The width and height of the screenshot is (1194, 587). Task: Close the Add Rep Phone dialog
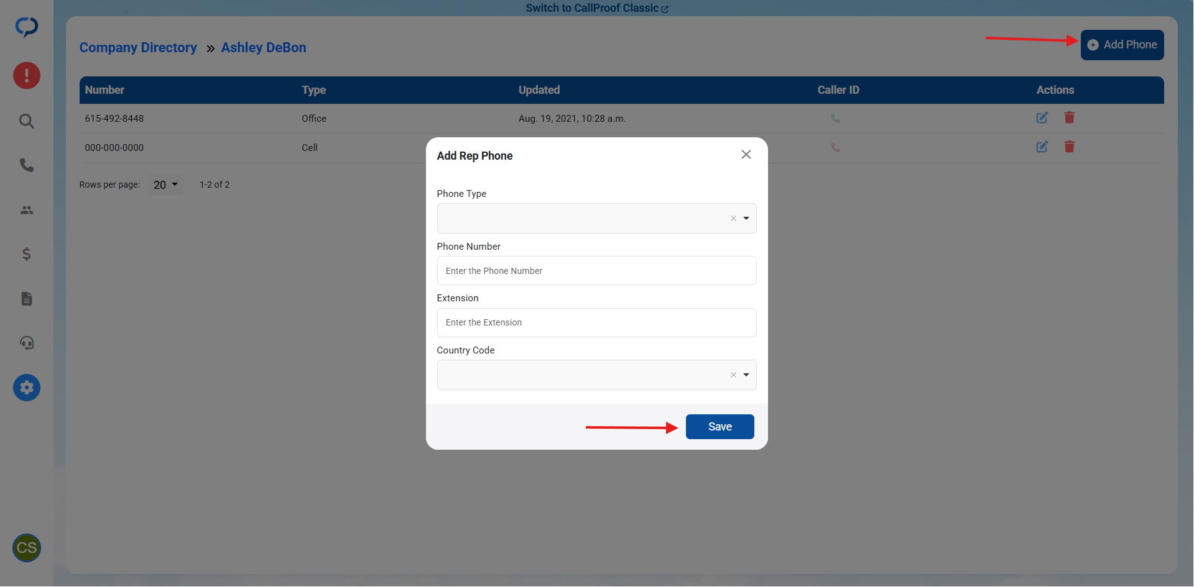pyautogui.click(x=746, y=154)
